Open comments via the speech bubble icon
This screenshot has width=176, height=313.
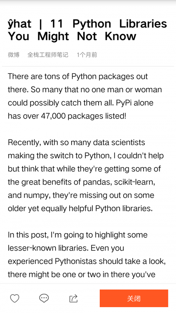point(44,299)
